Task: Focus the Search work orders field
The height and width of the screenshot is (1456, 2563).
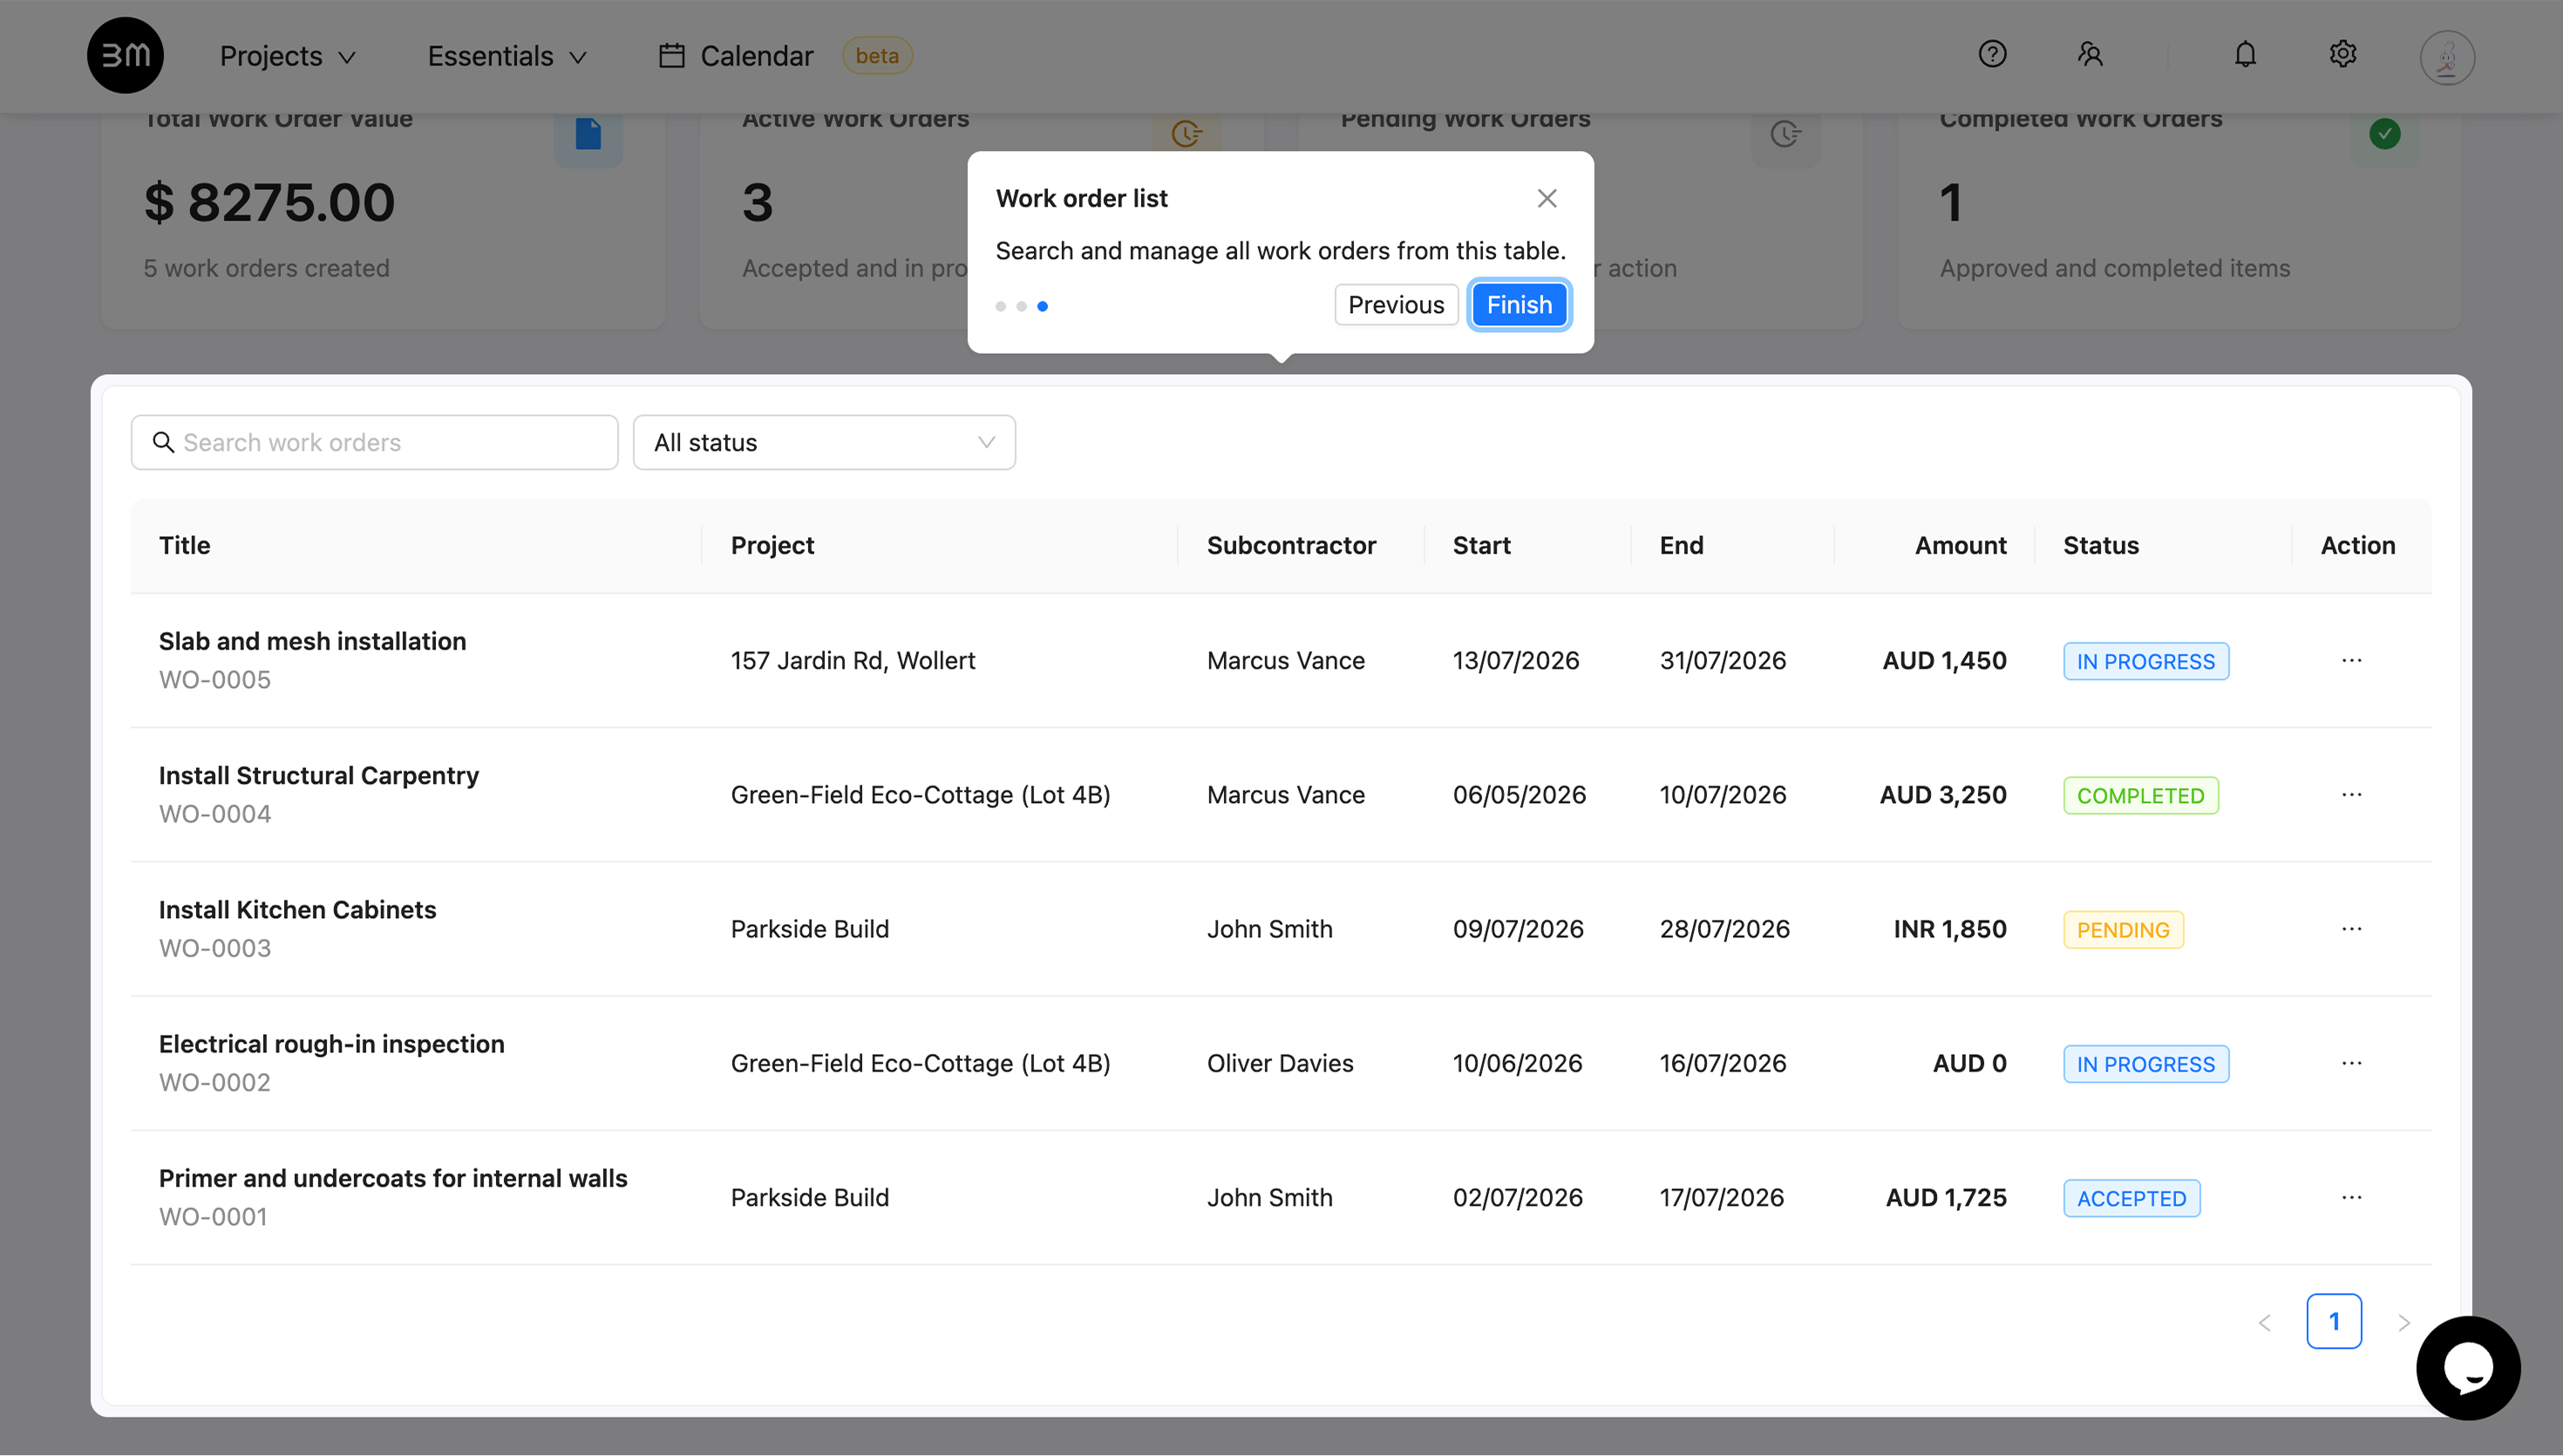Action: click(x=374, y=442)
